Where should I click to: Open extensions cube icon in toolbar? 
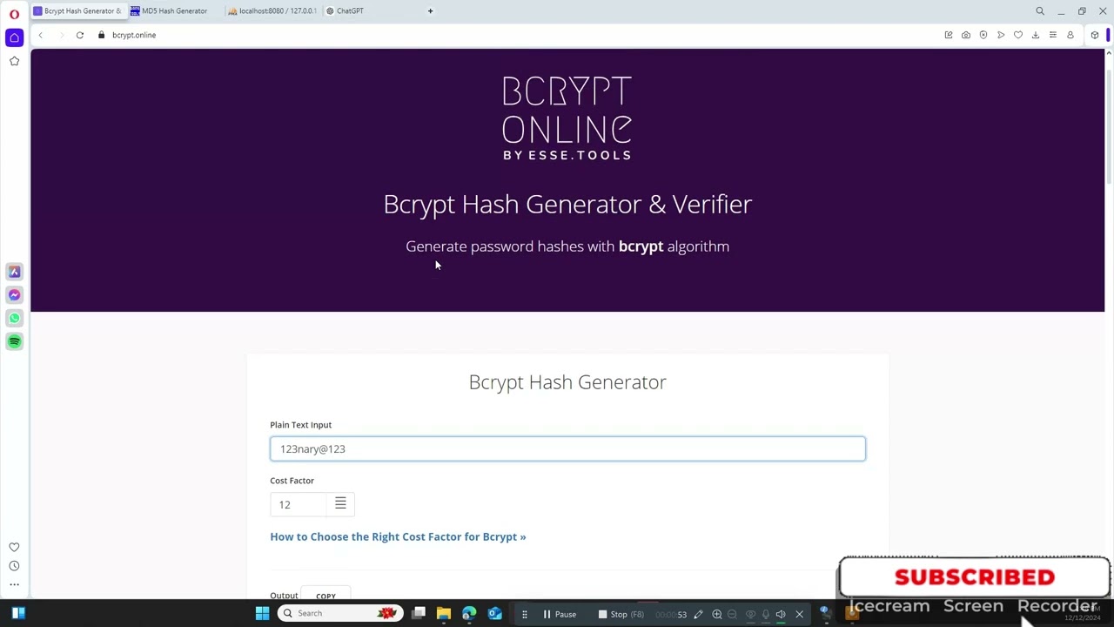coord(1095,35)
